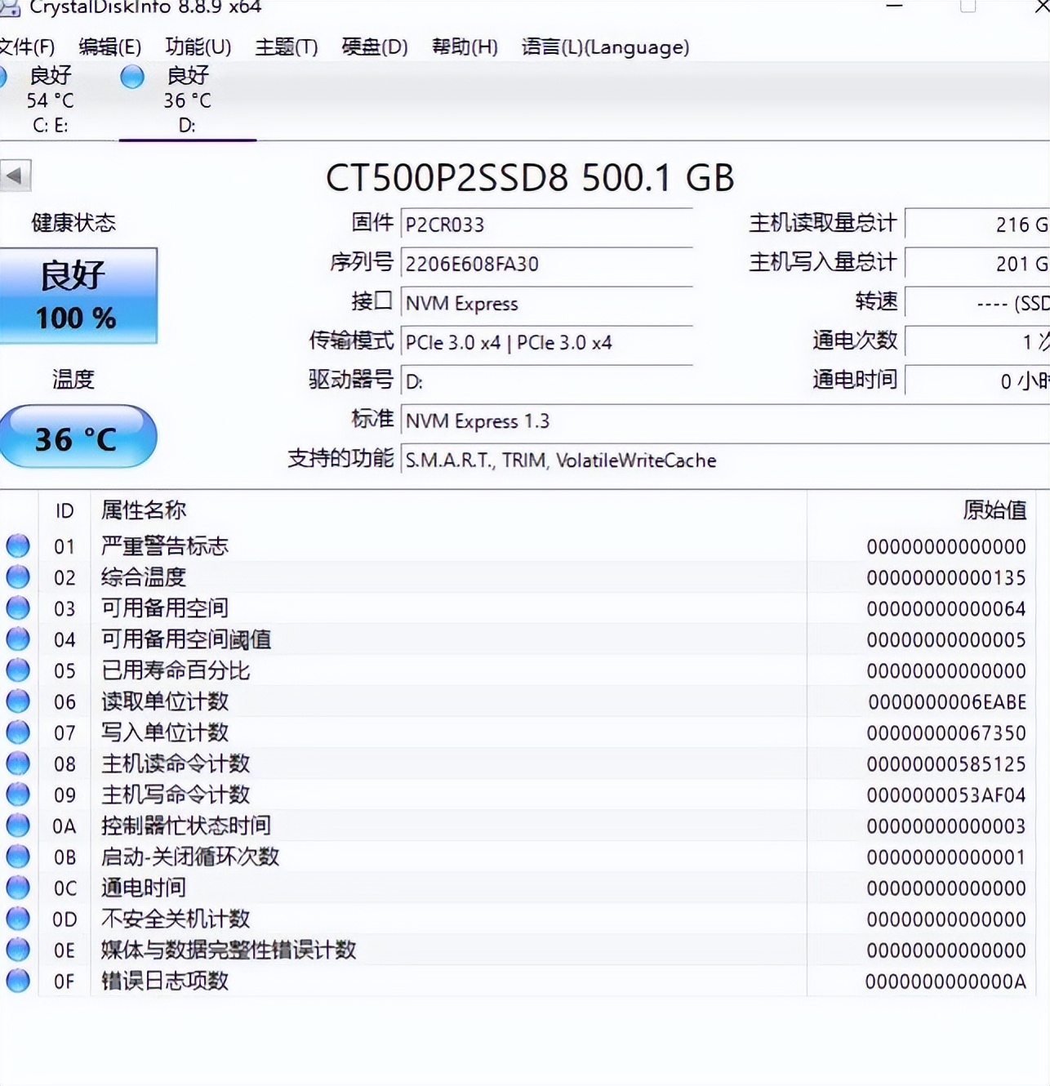Click the ID column header

point(65,511)
